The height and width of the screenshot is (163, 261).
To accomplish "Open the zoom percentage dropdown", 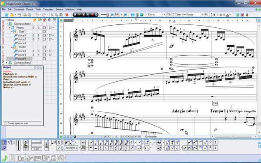I will [121, 15].
